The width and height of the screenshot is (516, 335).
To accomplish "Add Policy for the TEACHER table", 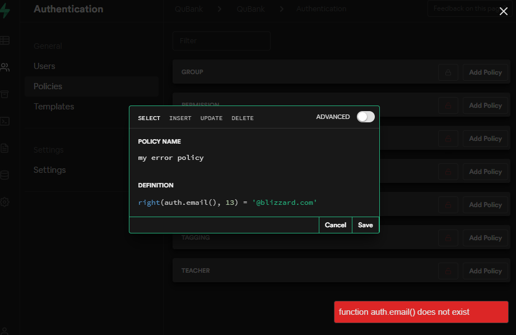I will [485, 271].
